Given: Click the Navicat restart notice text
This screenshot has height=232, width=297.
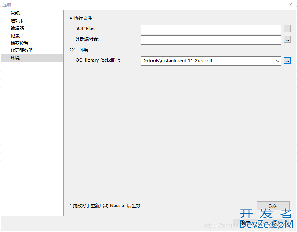Looking at the screenshot, I should coord(105,206).
